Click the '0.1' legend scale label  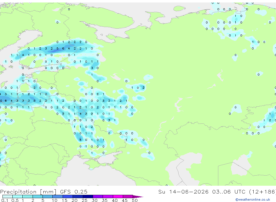(5, 200)
